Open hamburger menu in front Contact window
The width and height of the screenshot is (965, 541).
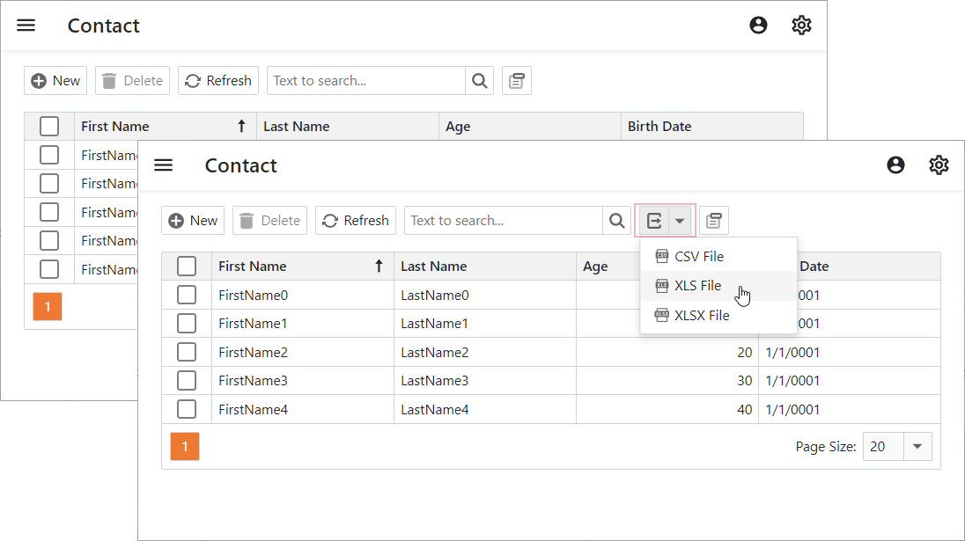coord(163,165)
